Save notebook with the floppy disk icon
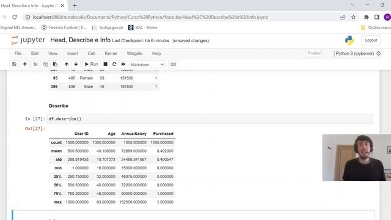Screen dimensions: 391x220 coord(14,64)
